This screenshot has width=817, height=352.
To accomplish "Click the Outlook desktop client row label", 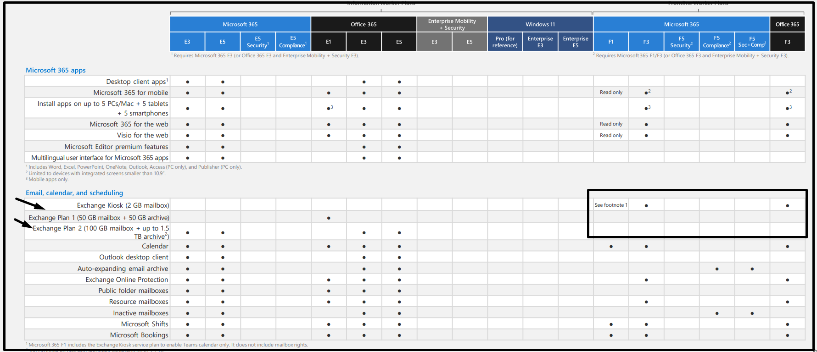I will click(x=134, y=257).
